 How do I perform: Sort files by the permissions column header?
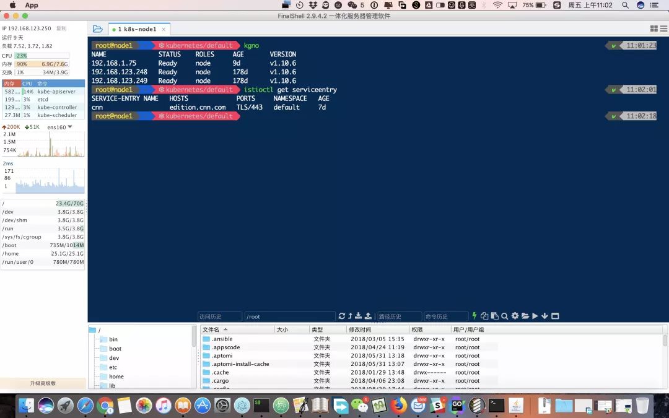430,329
